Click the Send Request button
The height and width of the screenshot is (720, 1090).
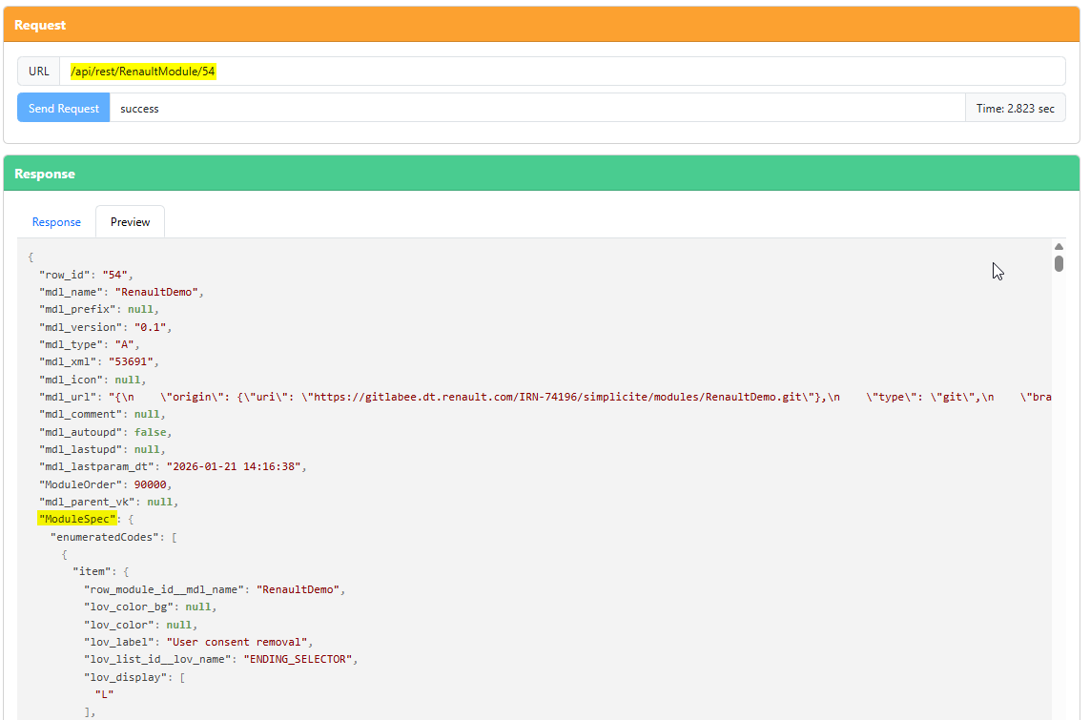click(64, 109)
